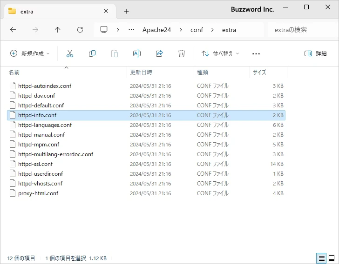Viewport: 339px width, 264px height.
Task: Click the Cut scissors icon
Action: pos(70,53)
